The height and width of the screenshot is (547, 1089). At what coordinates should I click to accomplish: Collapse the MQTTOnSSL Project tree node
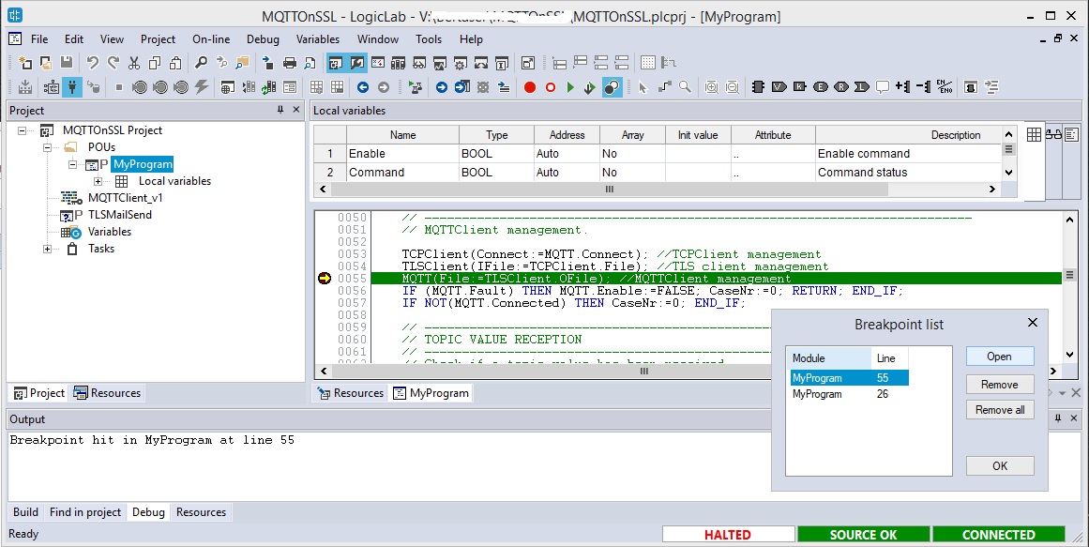(23, 130)
